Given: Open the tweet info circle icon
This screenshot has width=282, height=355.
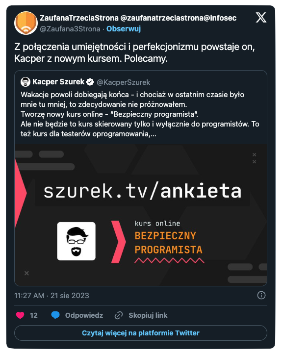Looking at the screenshot, I should click(x=261, y=295).
